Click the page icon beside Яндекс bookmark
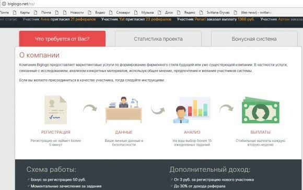 pos(179,13)
